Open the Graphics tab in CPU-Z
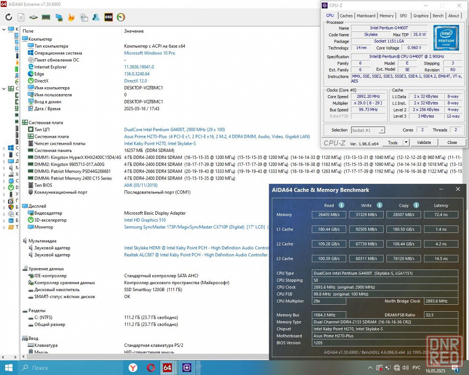 (x=421, y=15)
